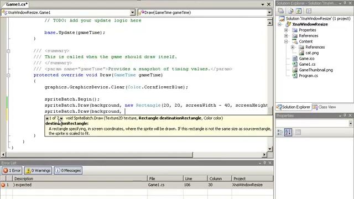Open Properties panel window position dropdown
The width and height of the screenshot is (354, 199).
(x=340, y=116)
